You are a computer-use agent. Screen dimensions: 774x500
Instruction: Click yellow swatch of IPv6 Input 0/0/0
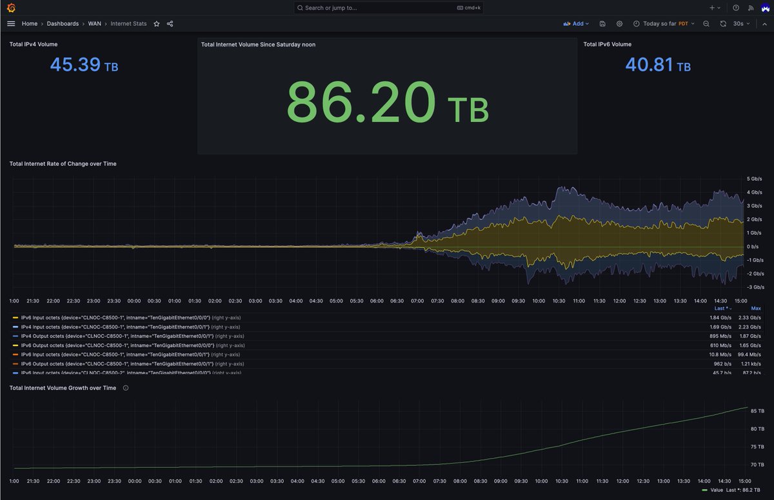click(15, 317)
